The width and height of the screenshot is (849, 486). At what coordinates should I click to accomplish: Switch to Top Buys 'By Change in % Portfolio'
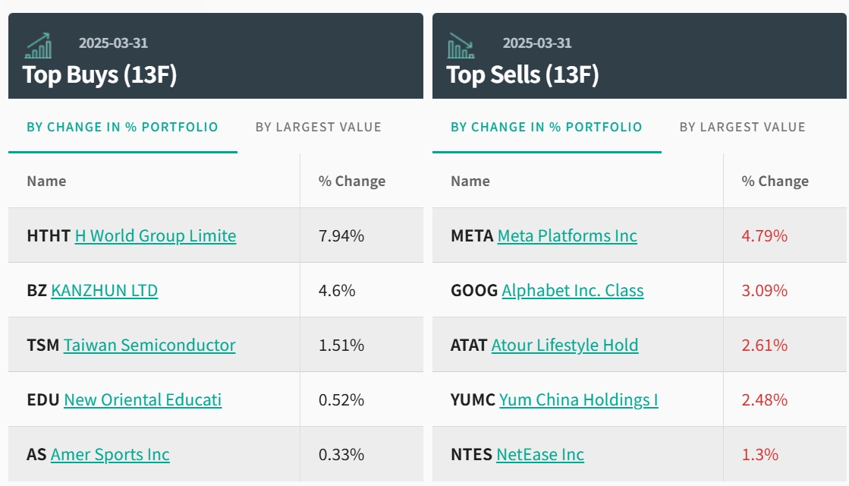pos(122,128)
